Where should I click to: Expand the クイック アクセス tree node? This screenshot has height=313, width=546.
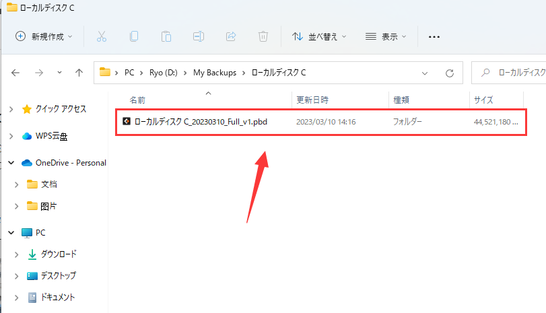pos(11,109)
